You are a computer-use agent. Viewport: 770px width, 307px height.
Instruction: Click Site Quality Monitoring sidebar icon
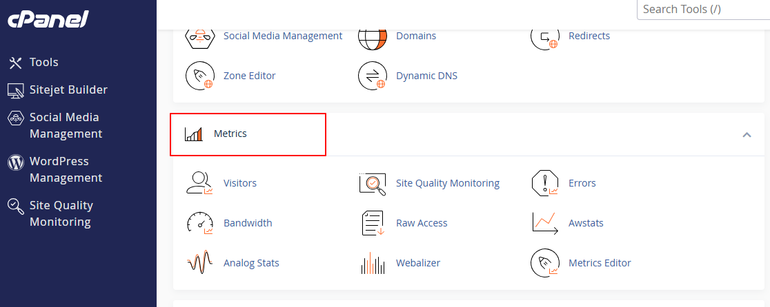click(x=16, y=206)
